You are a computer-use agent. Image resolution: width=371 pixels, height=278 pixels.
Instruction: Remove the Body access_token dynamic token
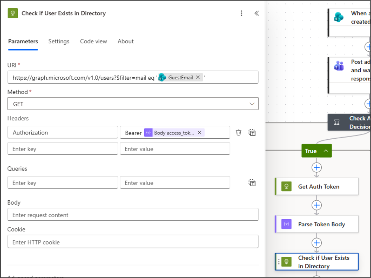pos(200,132)
